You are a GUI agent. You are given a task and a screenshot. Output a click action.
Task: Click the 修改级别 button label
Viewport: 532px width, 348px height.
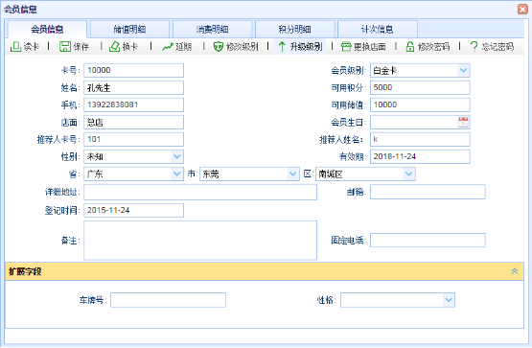(243, 47)
